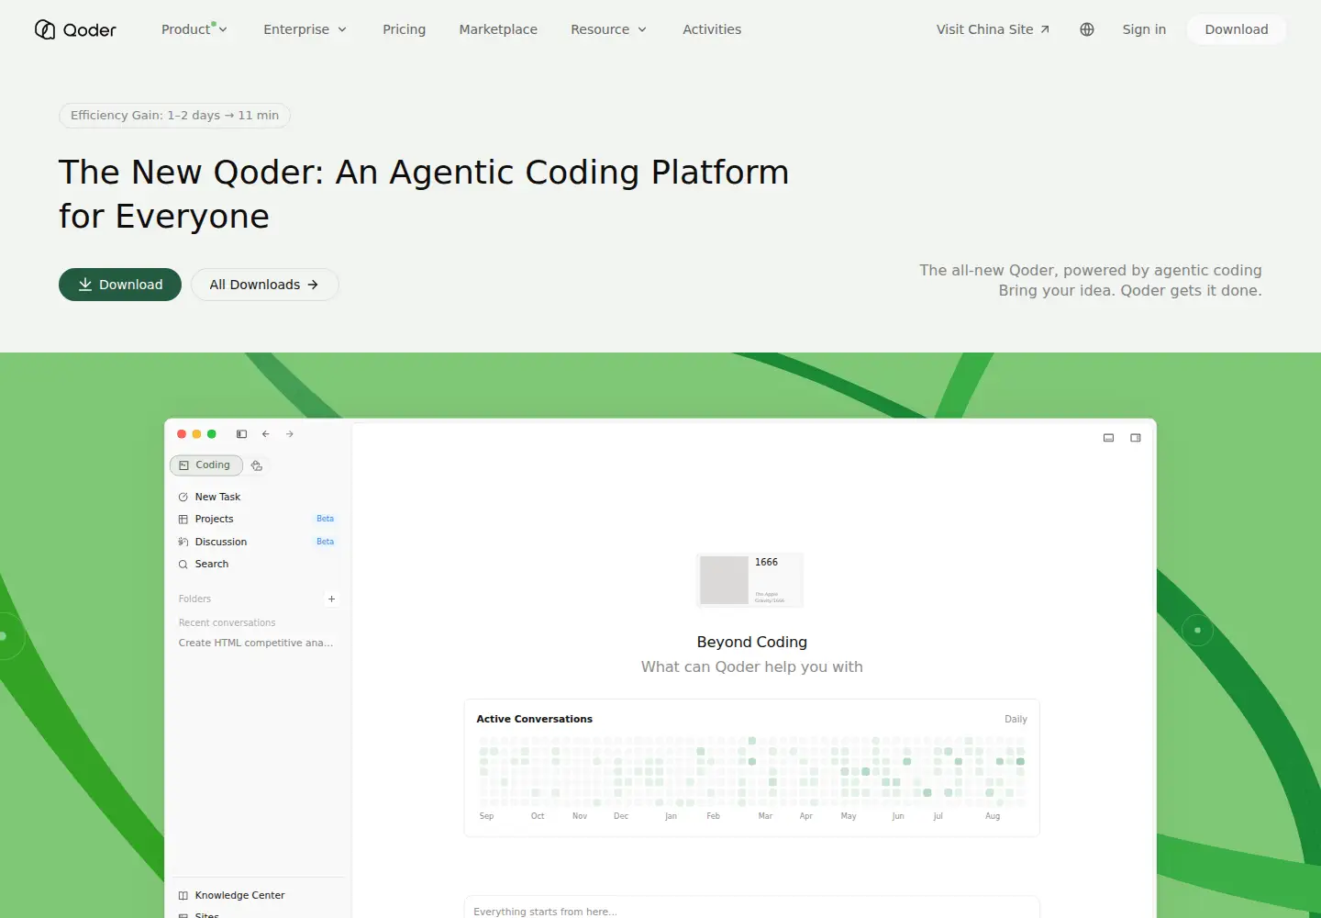Click the red close dot in the app preview
The height and width of the screenshot is (918, 1321).
tap(182, 434)
